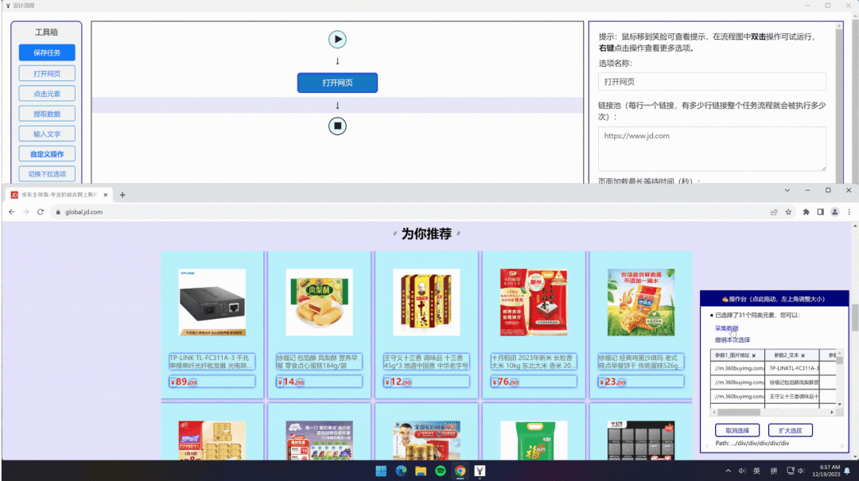859x481 pixels.
Task: Choose 自定义操作 in the toolbox
Action: click(47, 154)
